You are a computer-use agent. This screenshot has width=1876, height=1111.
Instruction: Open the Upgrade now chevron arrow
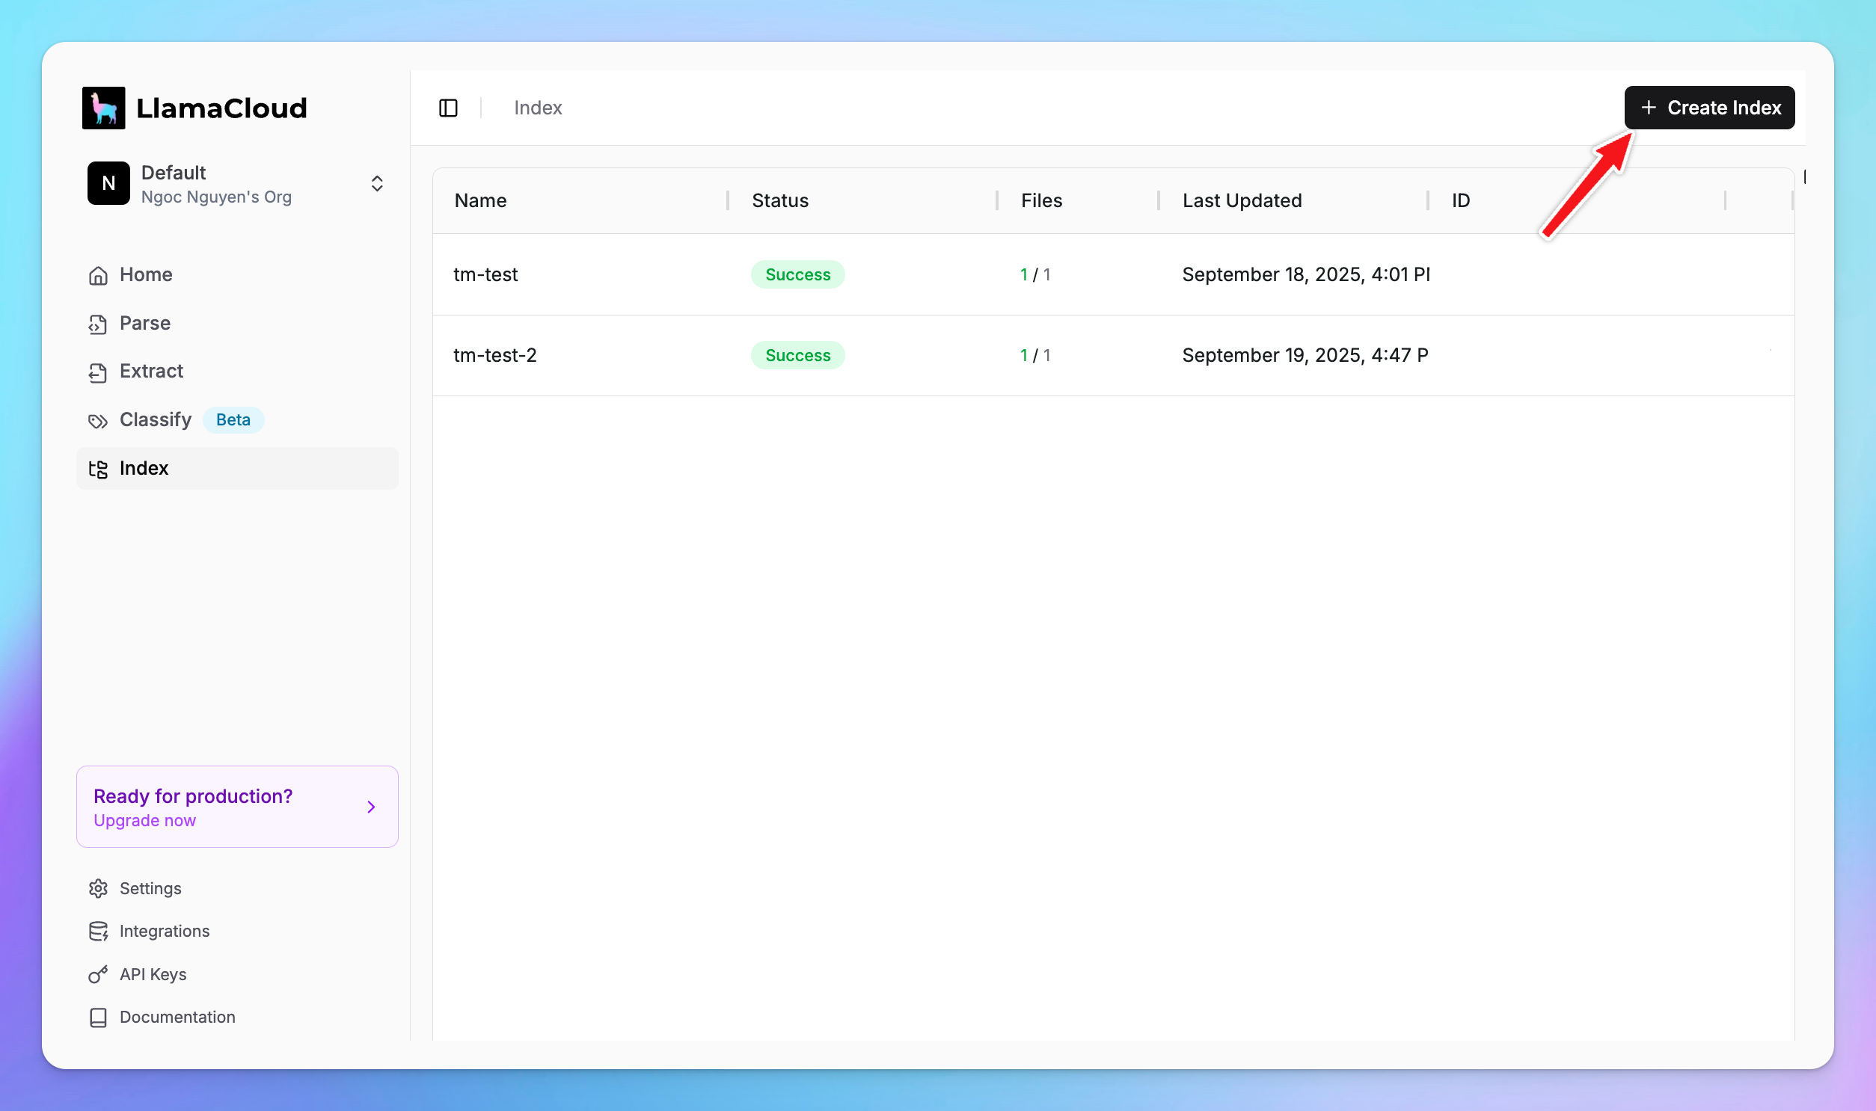371,807
